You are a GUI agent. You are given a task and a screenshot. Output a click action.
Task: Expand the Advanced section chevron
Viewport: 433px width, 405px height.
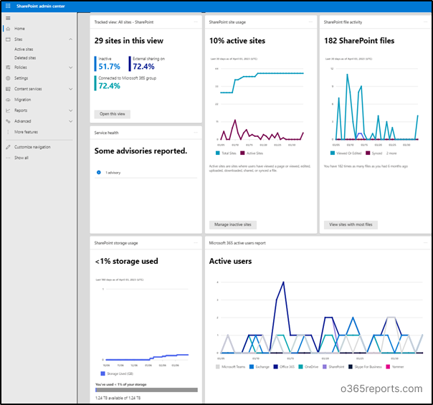pos(71,121)
